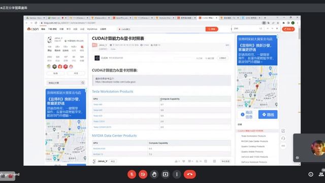Open a new browser tab with the plus button
The image size is (325, 183).
click(x=265, y=18)
